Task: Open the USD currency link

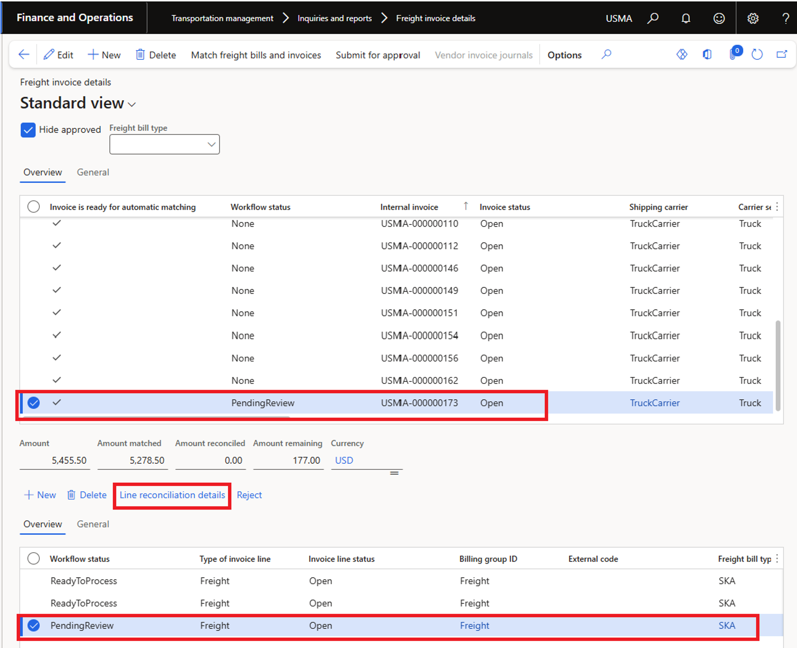Action: (x=344, y=460)
